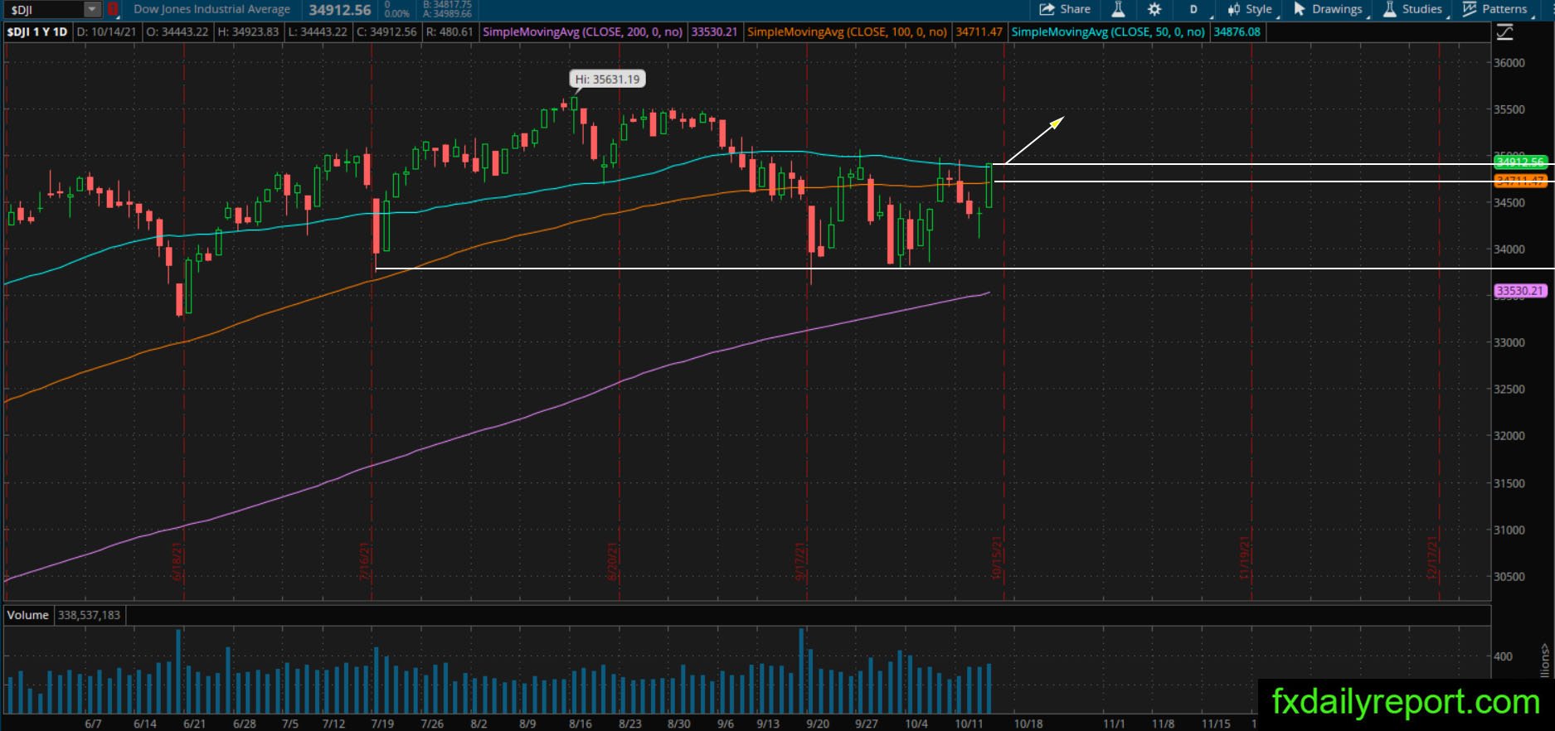Open the Style menu

point(1251,9)
